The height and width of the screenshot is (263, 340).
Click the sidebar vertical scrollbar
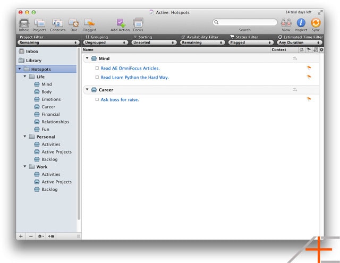(x=79, y=134)
